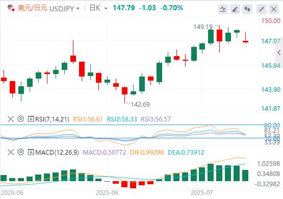
Task: Switch chart style with candlestick icon
Action: coord(247,9)
